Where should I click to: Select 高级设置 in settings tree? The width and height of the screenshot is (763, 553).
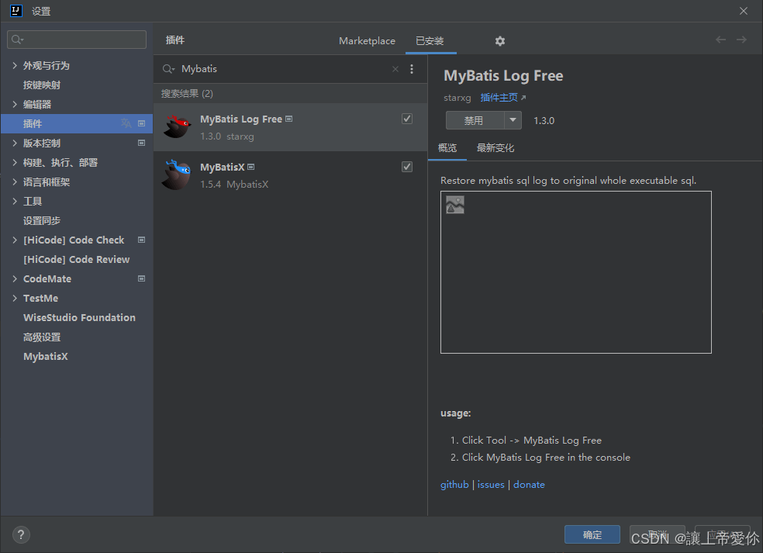(42, 337)
